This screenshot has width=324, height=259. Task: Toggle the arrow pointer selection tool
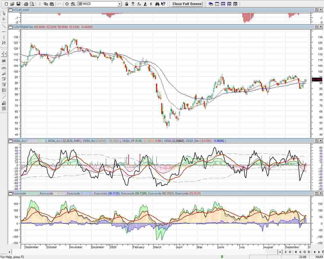click(x=4, y=13)
